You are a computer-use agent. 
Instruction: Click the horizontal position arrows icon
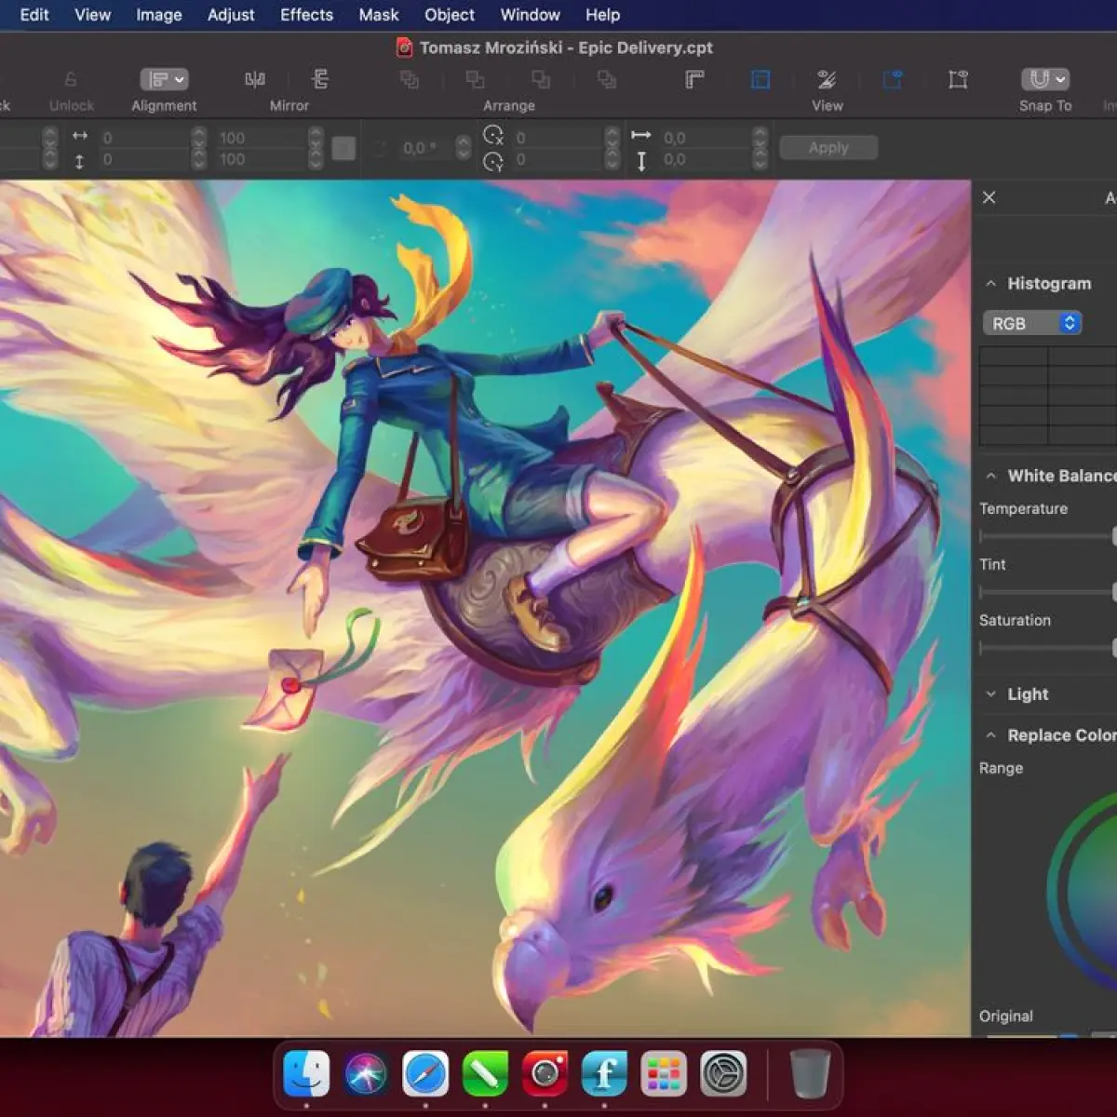click(x=80, y=136)
